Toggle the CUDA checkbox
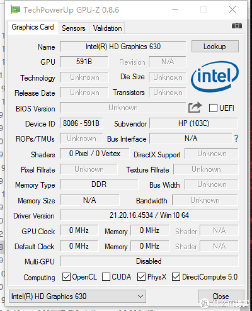 [106, 277]
